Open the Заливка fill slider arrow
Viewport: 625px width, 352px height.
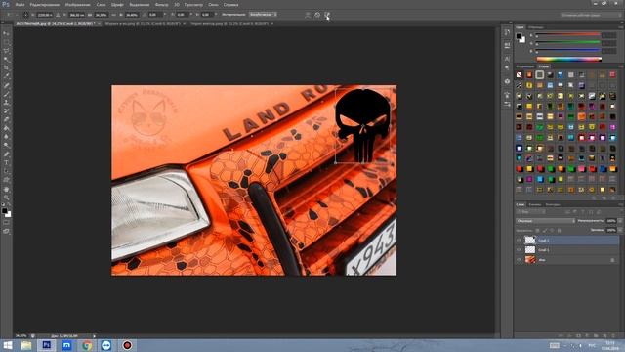coord(620,230)
